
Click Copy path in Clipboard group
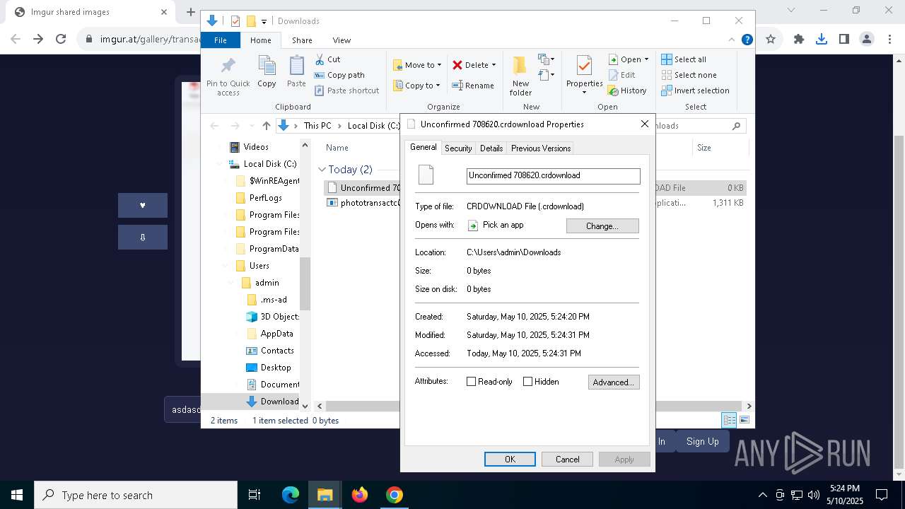(x=339, y=75)
